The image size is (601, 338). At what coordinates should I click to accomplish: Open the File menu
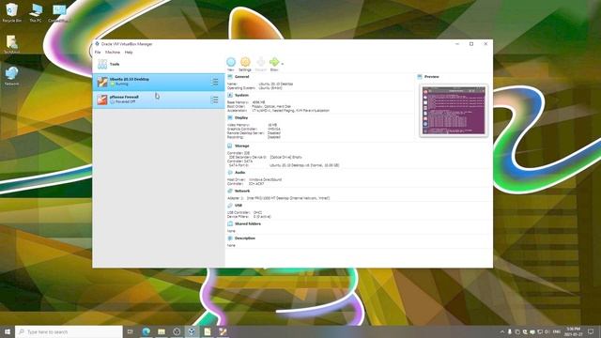coord(98,53)
